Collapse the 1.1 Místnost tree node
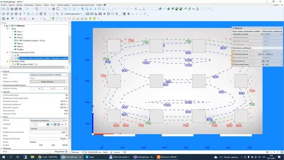The height and width of the screenshot is (160, 284). coord(5,26)
